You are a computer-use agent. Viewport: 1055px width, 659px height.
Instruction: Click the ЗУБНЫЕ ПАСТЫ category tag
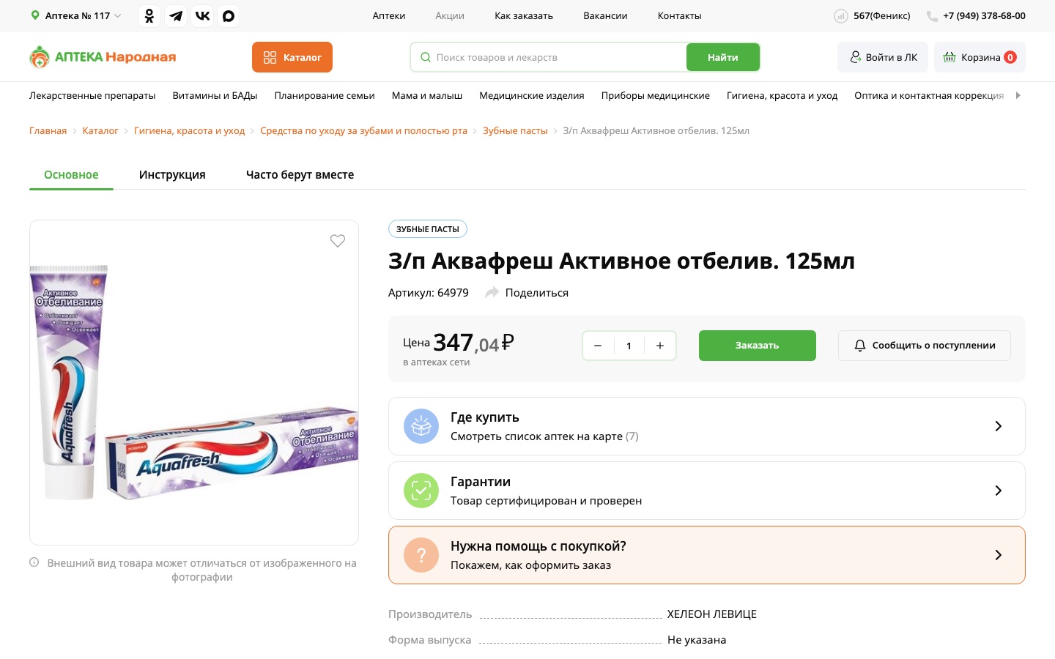pyautogui.click(x=428, y=229)
